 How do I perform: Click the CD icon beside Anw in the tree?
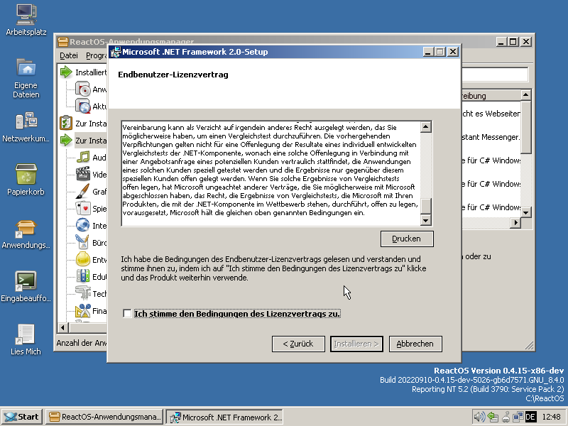(x=82, y=89)
